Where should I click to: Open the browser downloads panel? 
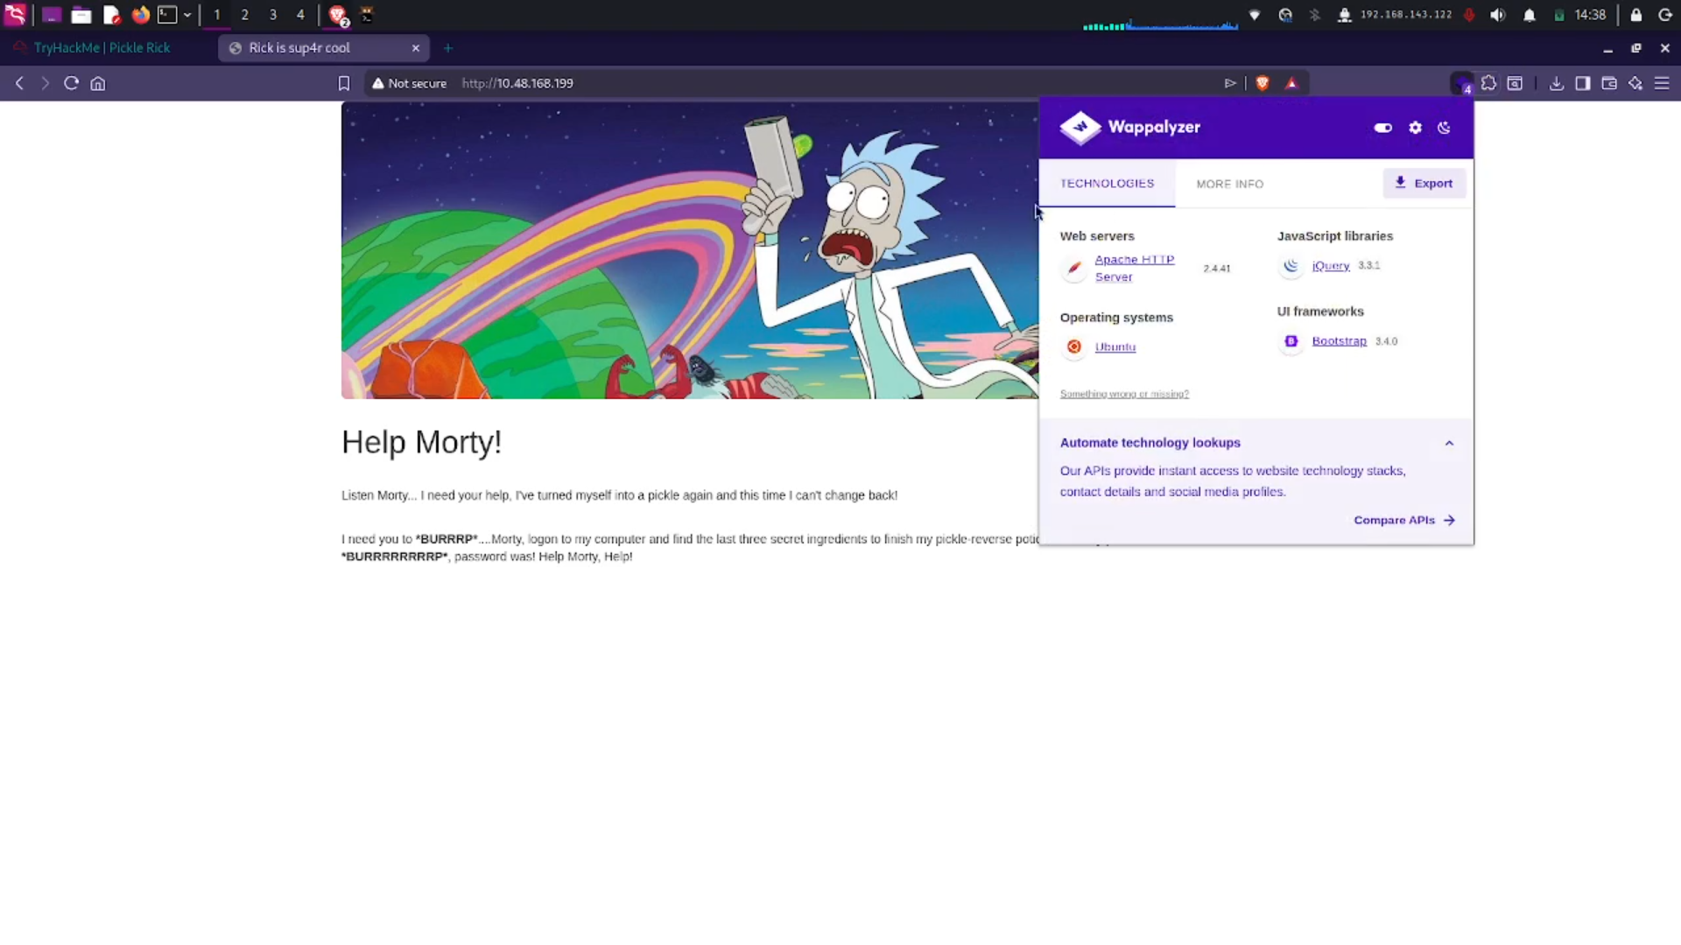(1557, 83)
